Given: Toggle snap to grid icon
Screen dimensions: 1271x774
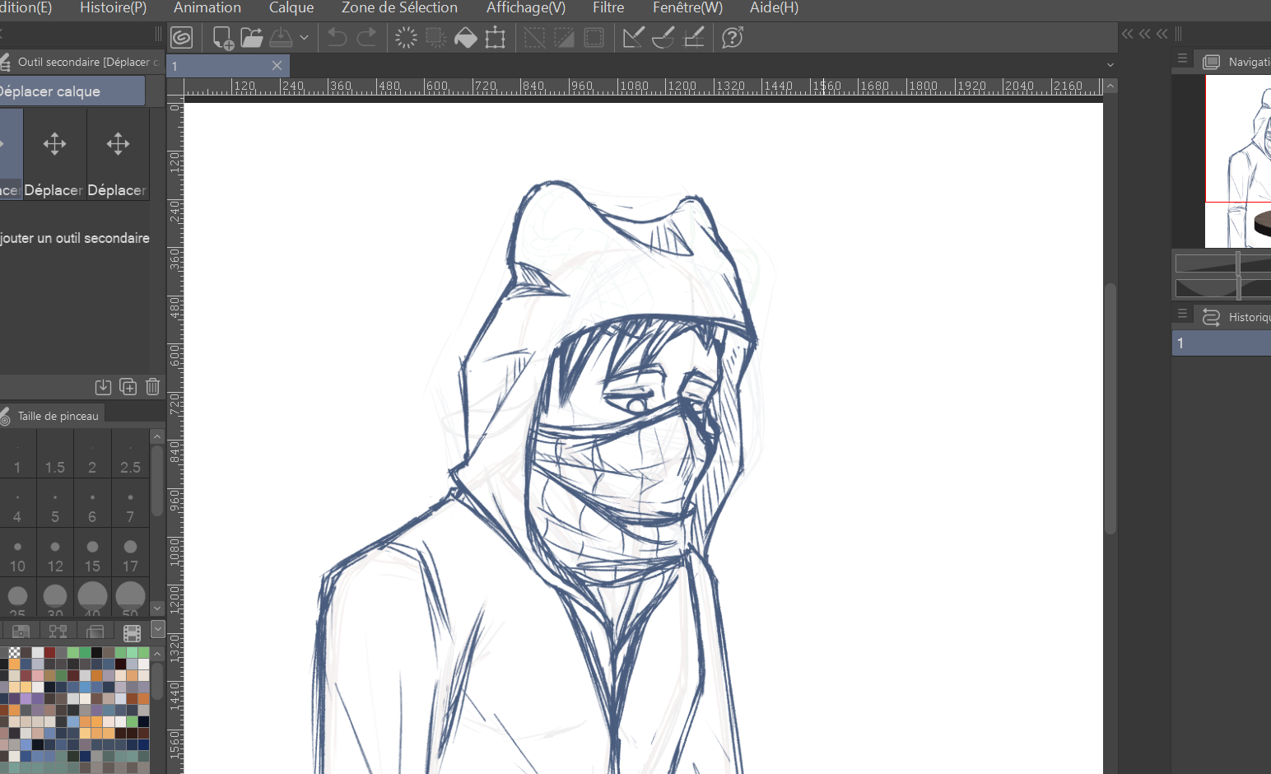Looking at the screenshot, I should point(694,38).
